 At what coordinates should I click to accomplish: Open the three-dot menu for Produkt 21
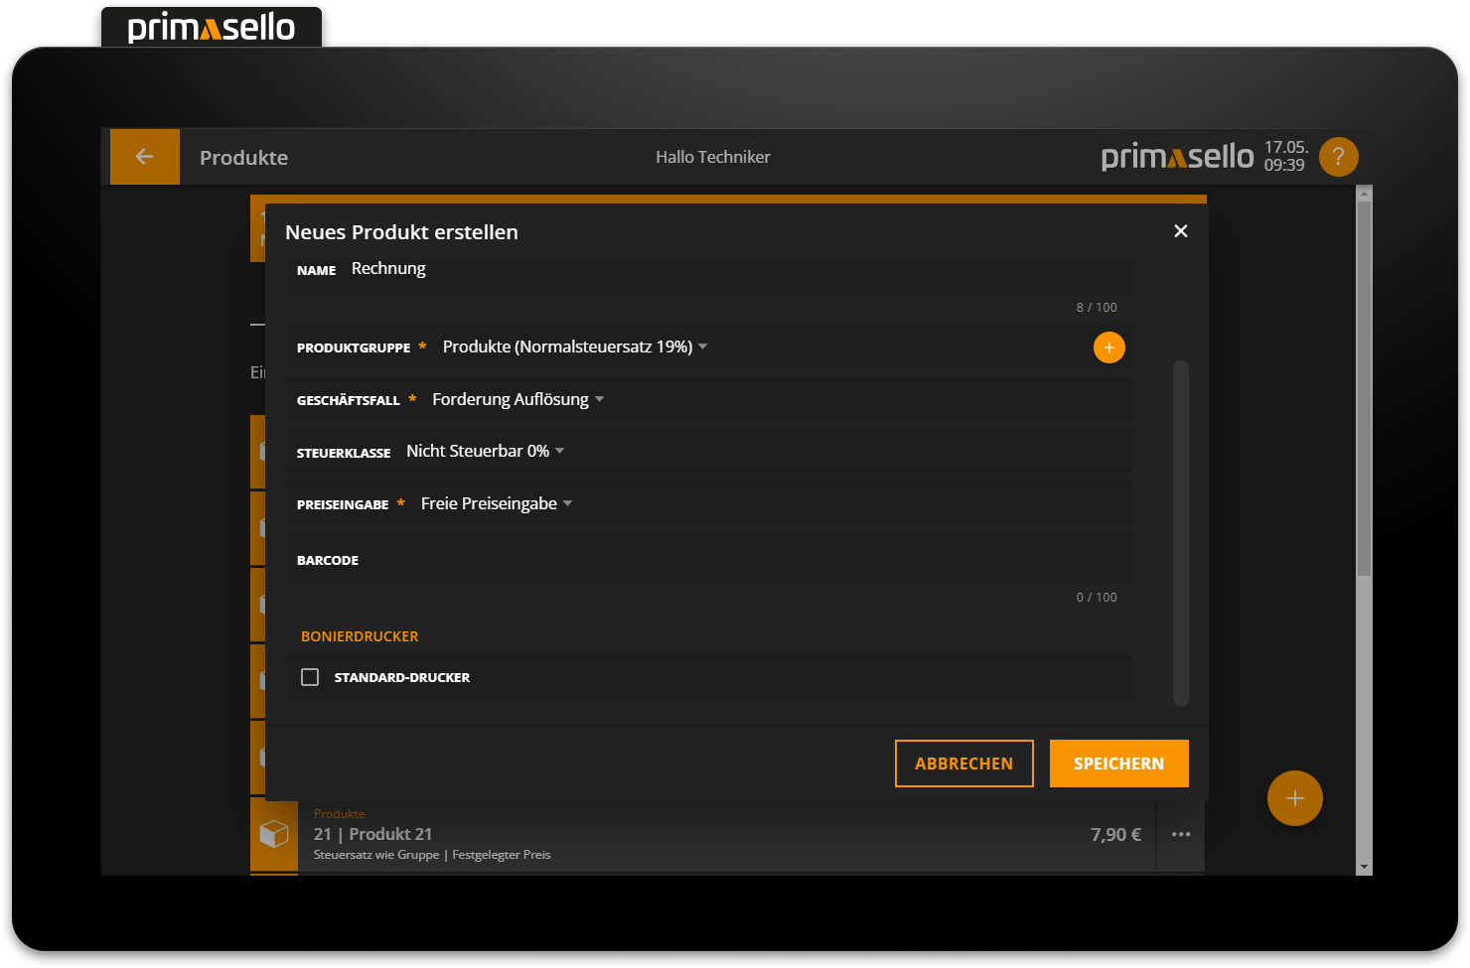(x=1180, y=835)
